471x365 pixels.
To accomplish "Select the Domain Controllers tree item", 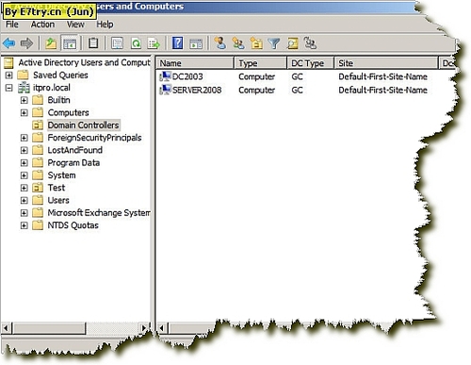I will point(83,125).
